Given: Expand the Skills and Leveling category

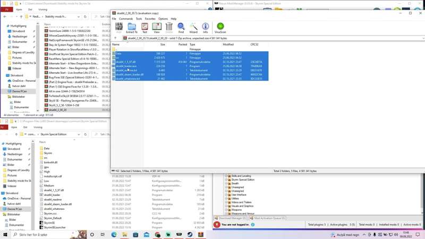Looking at the screenshot, I should tap(226, 176).
